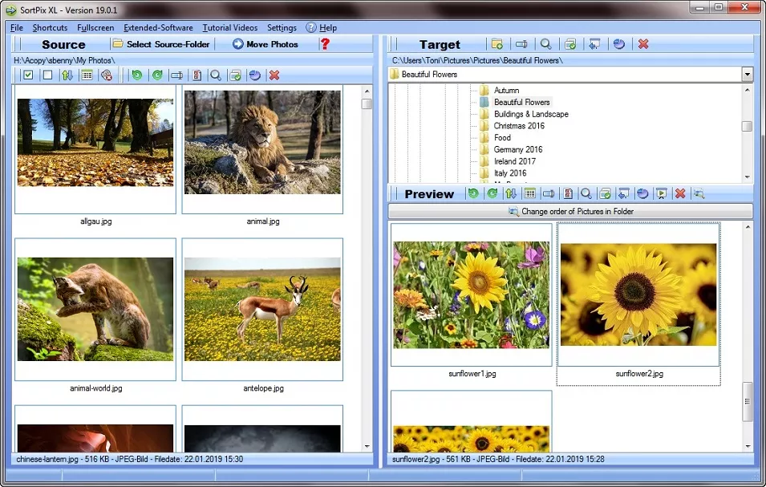Click the window with green check icon in Preview toolbar
This screenshot has width=766, height=487.
[606, 193]
